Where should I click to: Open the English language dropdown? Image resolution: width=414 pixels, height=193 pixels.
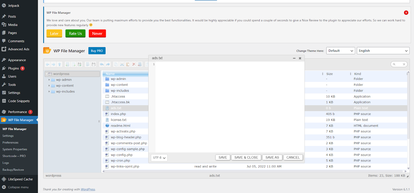pyautogui.click(x=383, y=51)
